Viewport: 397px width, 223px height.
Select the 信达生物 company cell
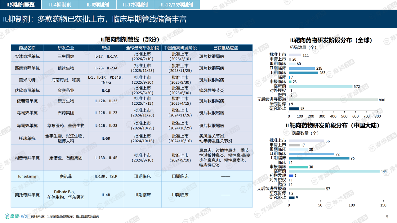point(66,68)
